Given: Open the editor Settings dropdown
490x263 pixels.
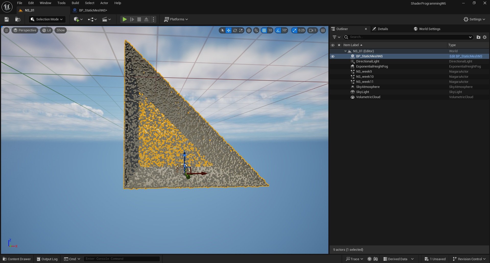Looking at the screenshot, I should click(x=474, y=19).
